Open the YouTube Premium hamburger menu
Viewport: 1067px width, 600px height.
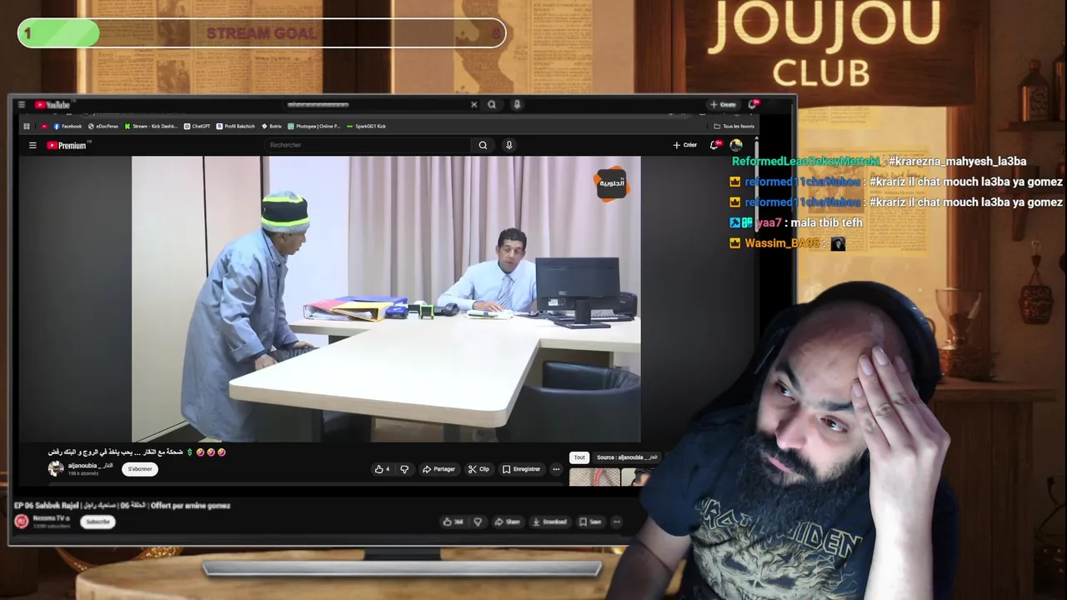[33, 145]
